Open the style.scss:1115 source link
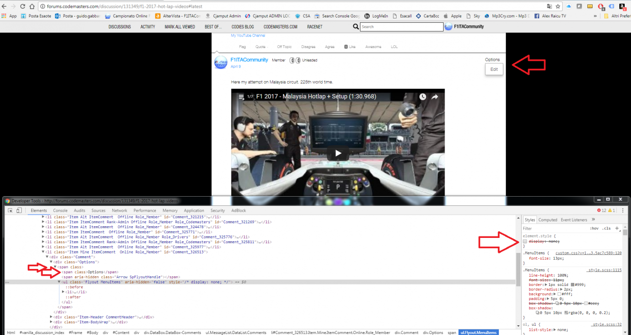Screen dimensions: 631x335 604,270
